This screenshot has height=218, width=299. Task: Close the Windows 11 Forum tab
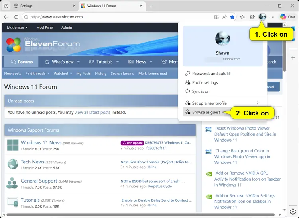click(141, 6)
